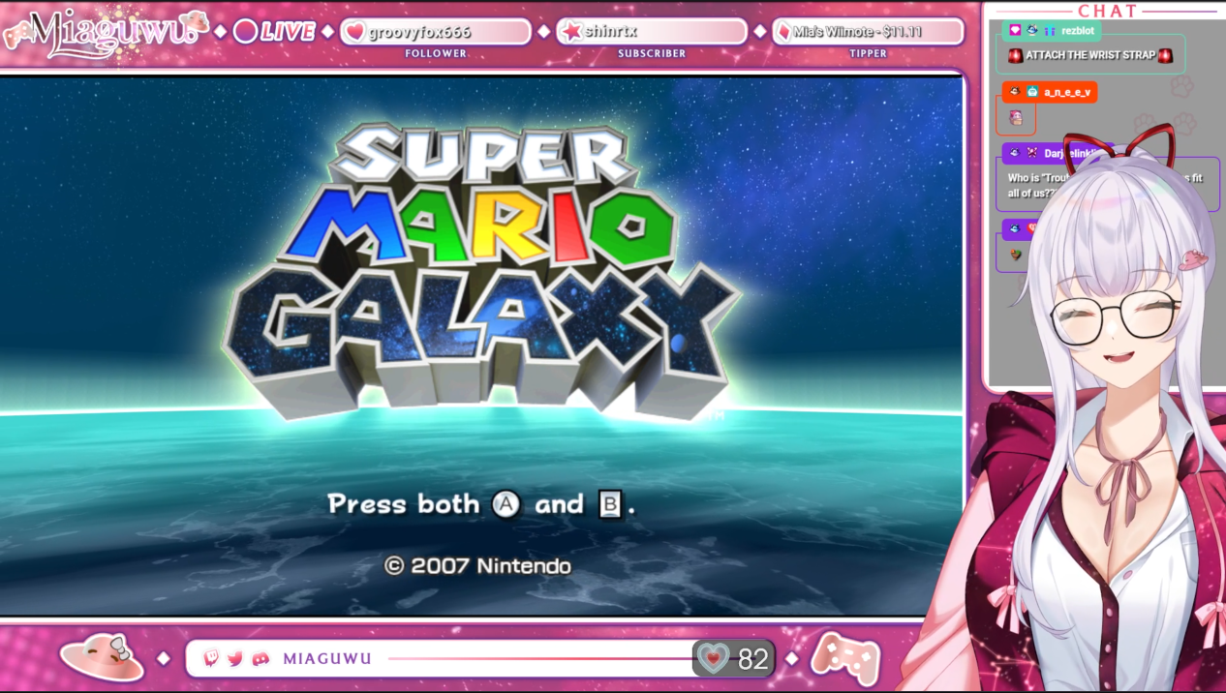Viewport: 1226px width, 693px height.
Task: Click the ATTACH THE WRIST STRAP message
Action: [x=1090, y=55]
